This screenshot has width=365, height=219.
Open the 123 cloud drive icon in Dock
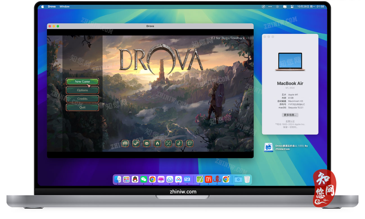point(187,179)
